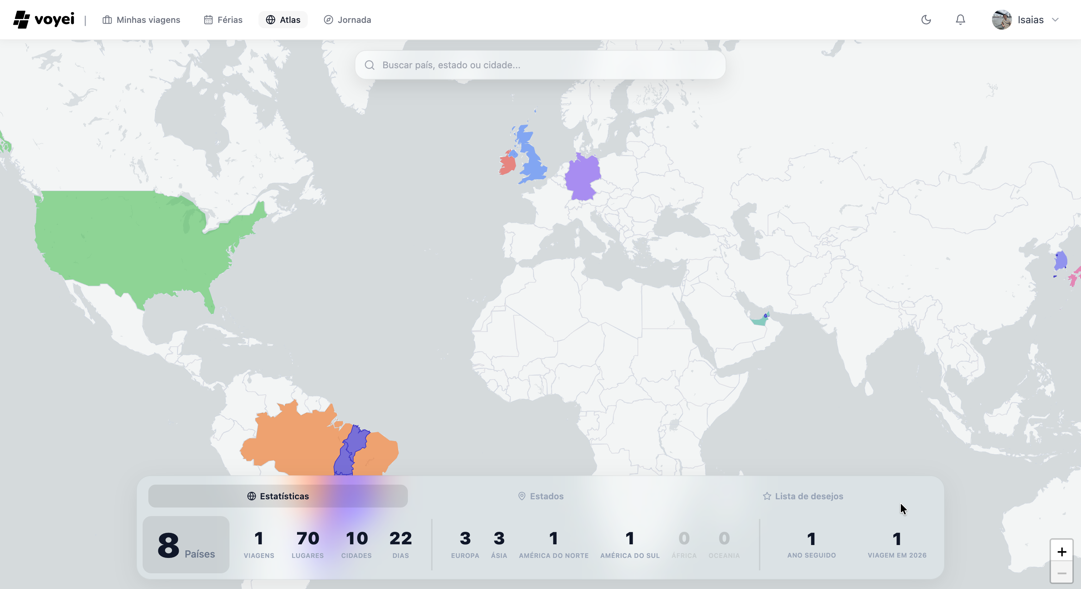Click the 1 Ano seguido statistic
The image size is (1081, 589).
click(x=811, y=545)
